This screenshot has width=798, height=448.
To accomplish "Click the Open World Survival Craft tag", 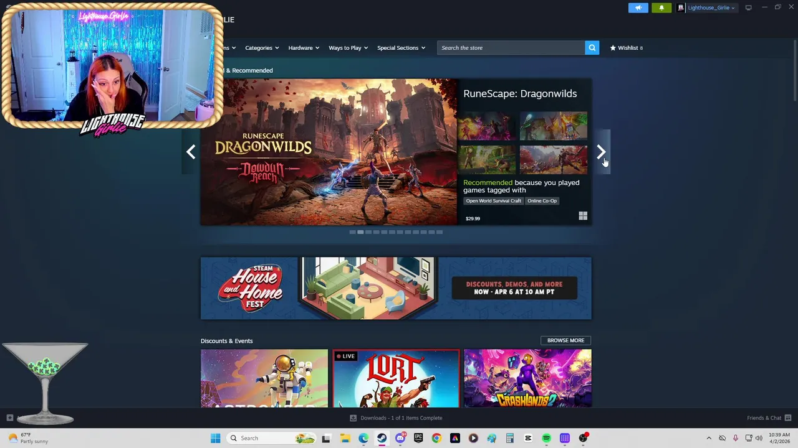I will 493,201.
